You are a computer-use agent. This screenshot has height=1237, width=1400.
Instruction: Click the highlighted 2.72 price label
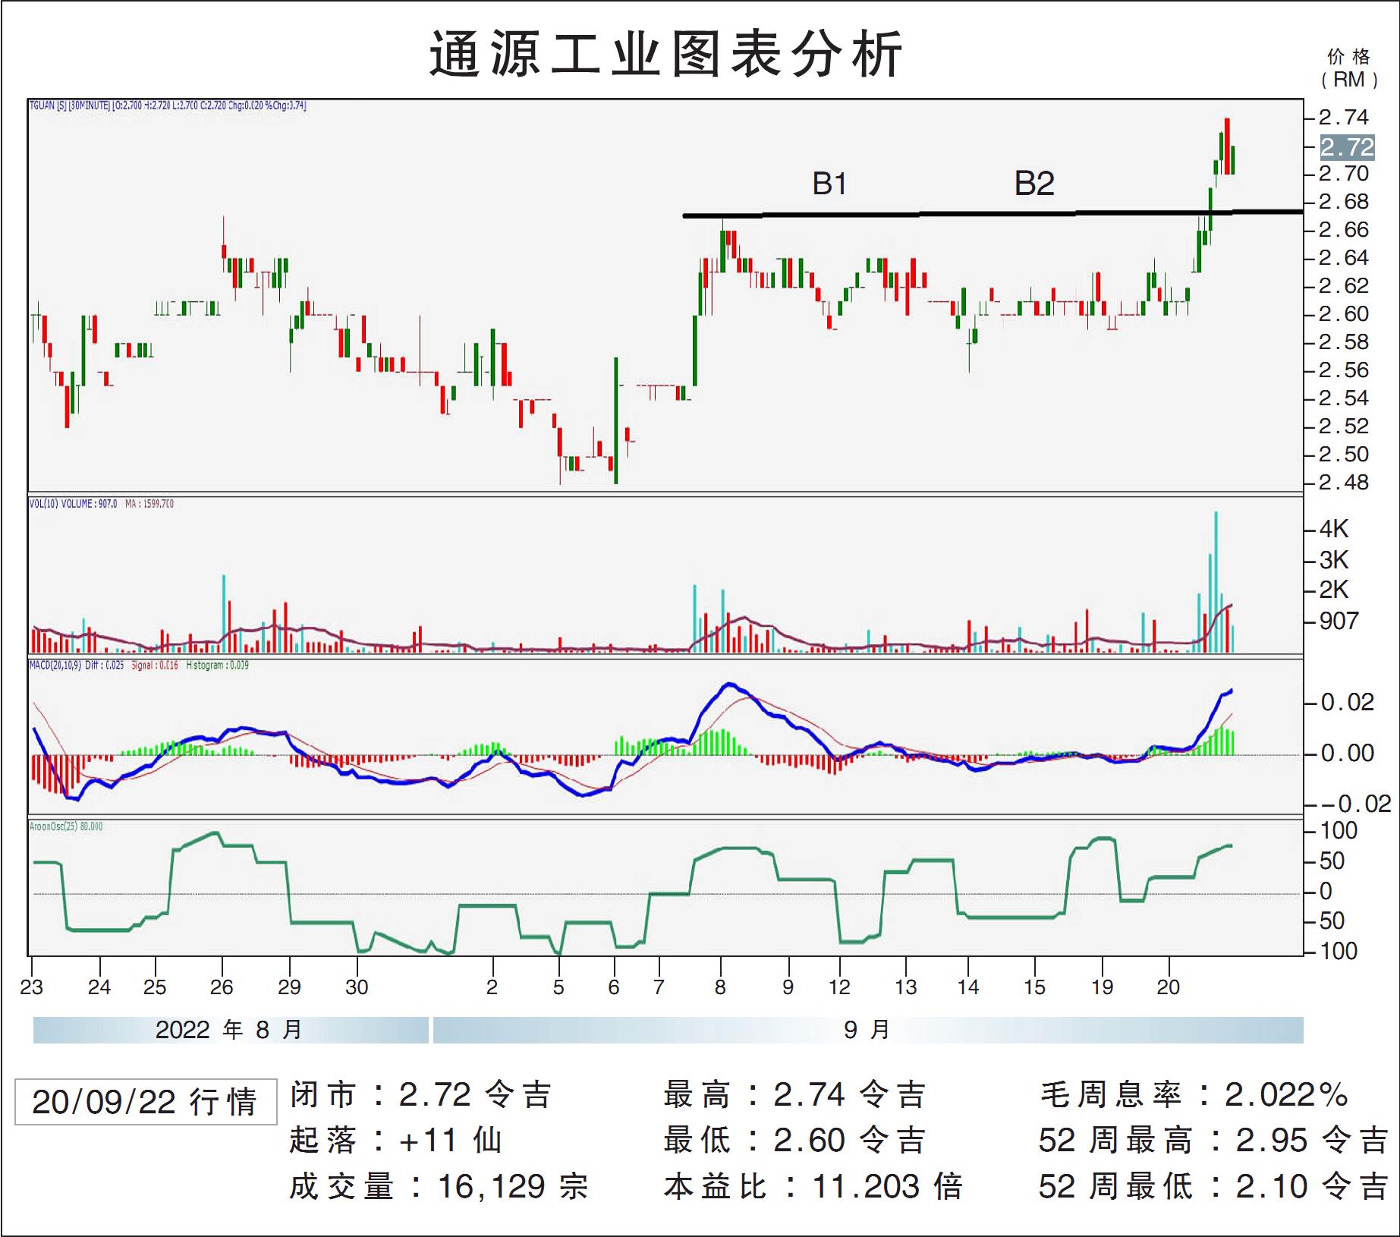coord(1347,146)
